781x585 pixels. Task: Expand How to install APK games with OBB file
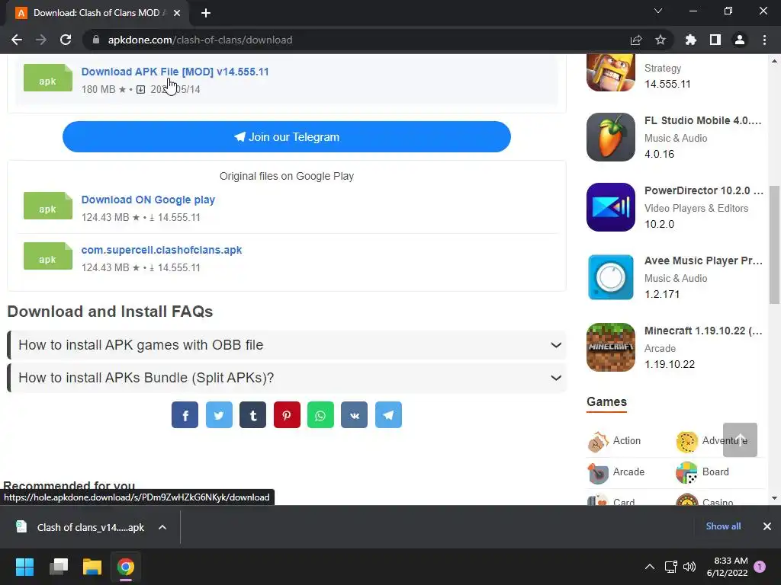tap(287, 345)
